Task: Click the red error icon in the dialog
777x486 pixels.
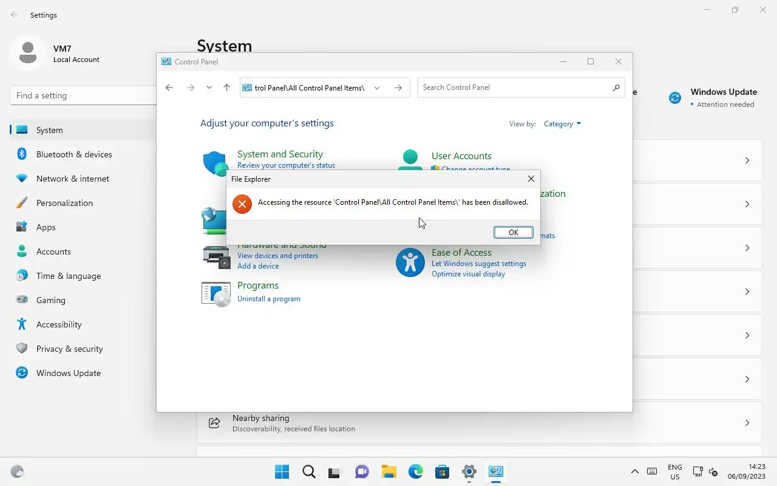Action: 242,204
